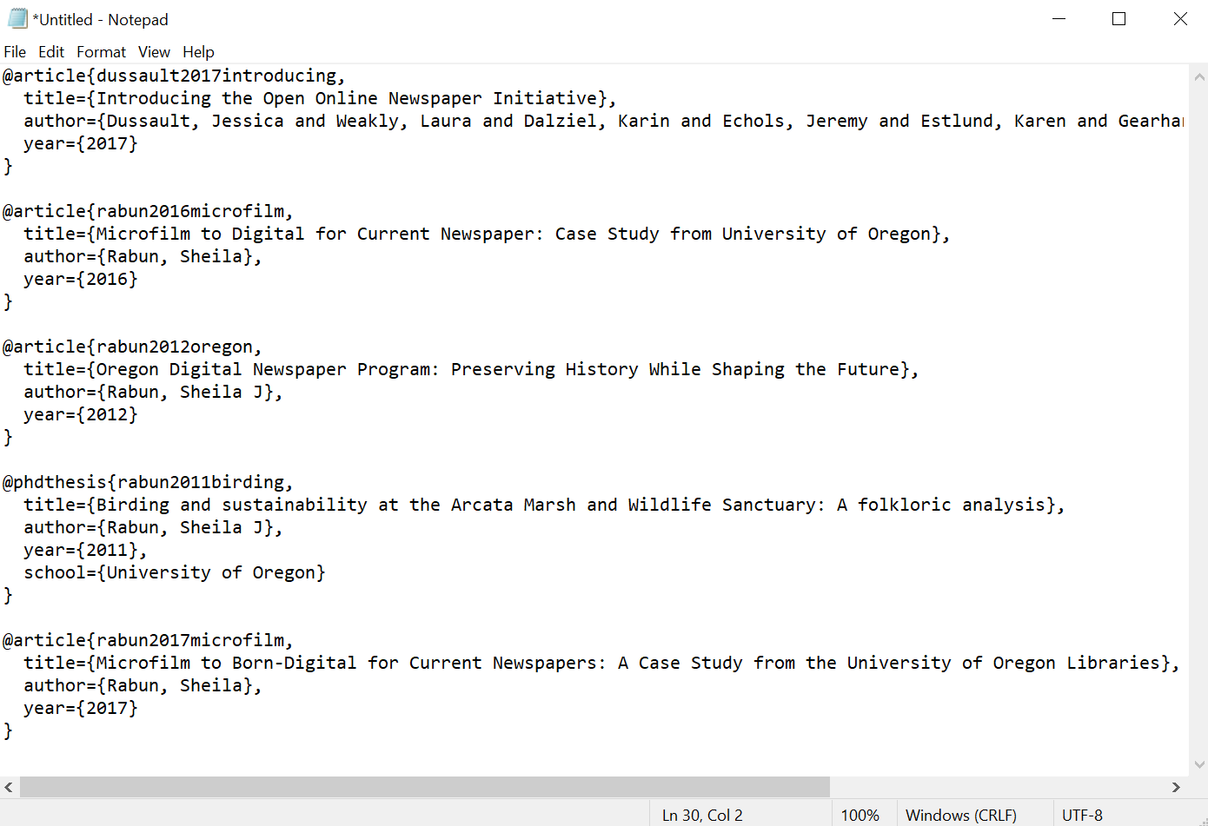Open the Help menu
The image size is (1208, 826).
point(198,52)
